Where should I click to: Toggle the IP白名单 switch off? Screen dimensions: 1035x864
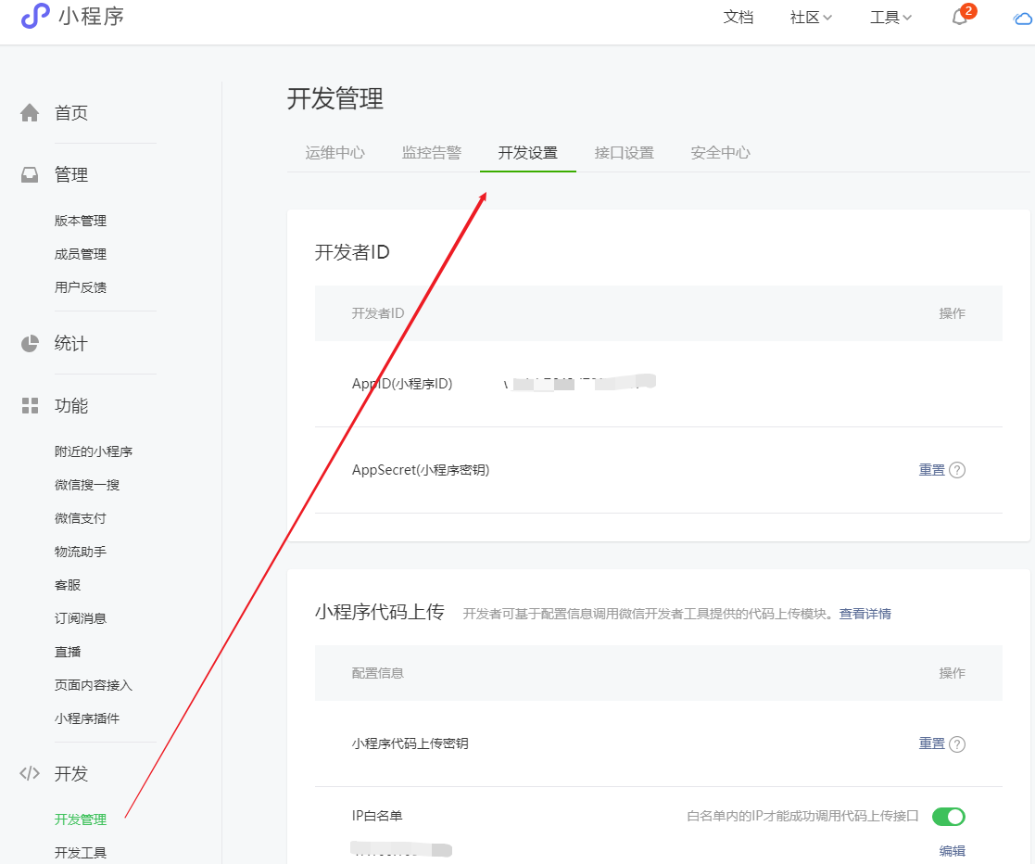(949, 817)
